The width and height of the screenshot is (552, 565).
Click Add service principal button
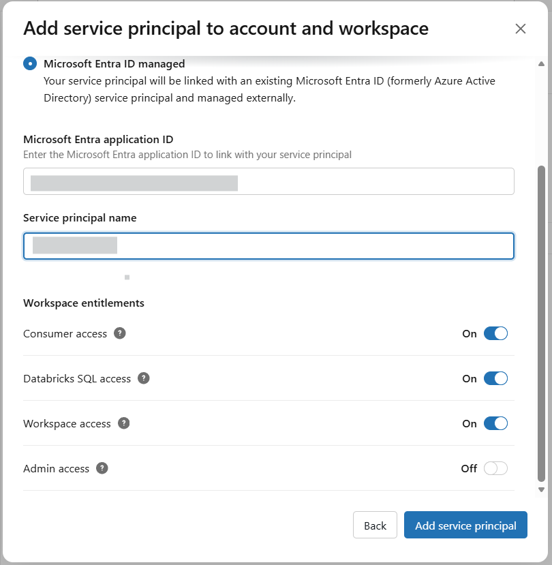click(465, 525)
